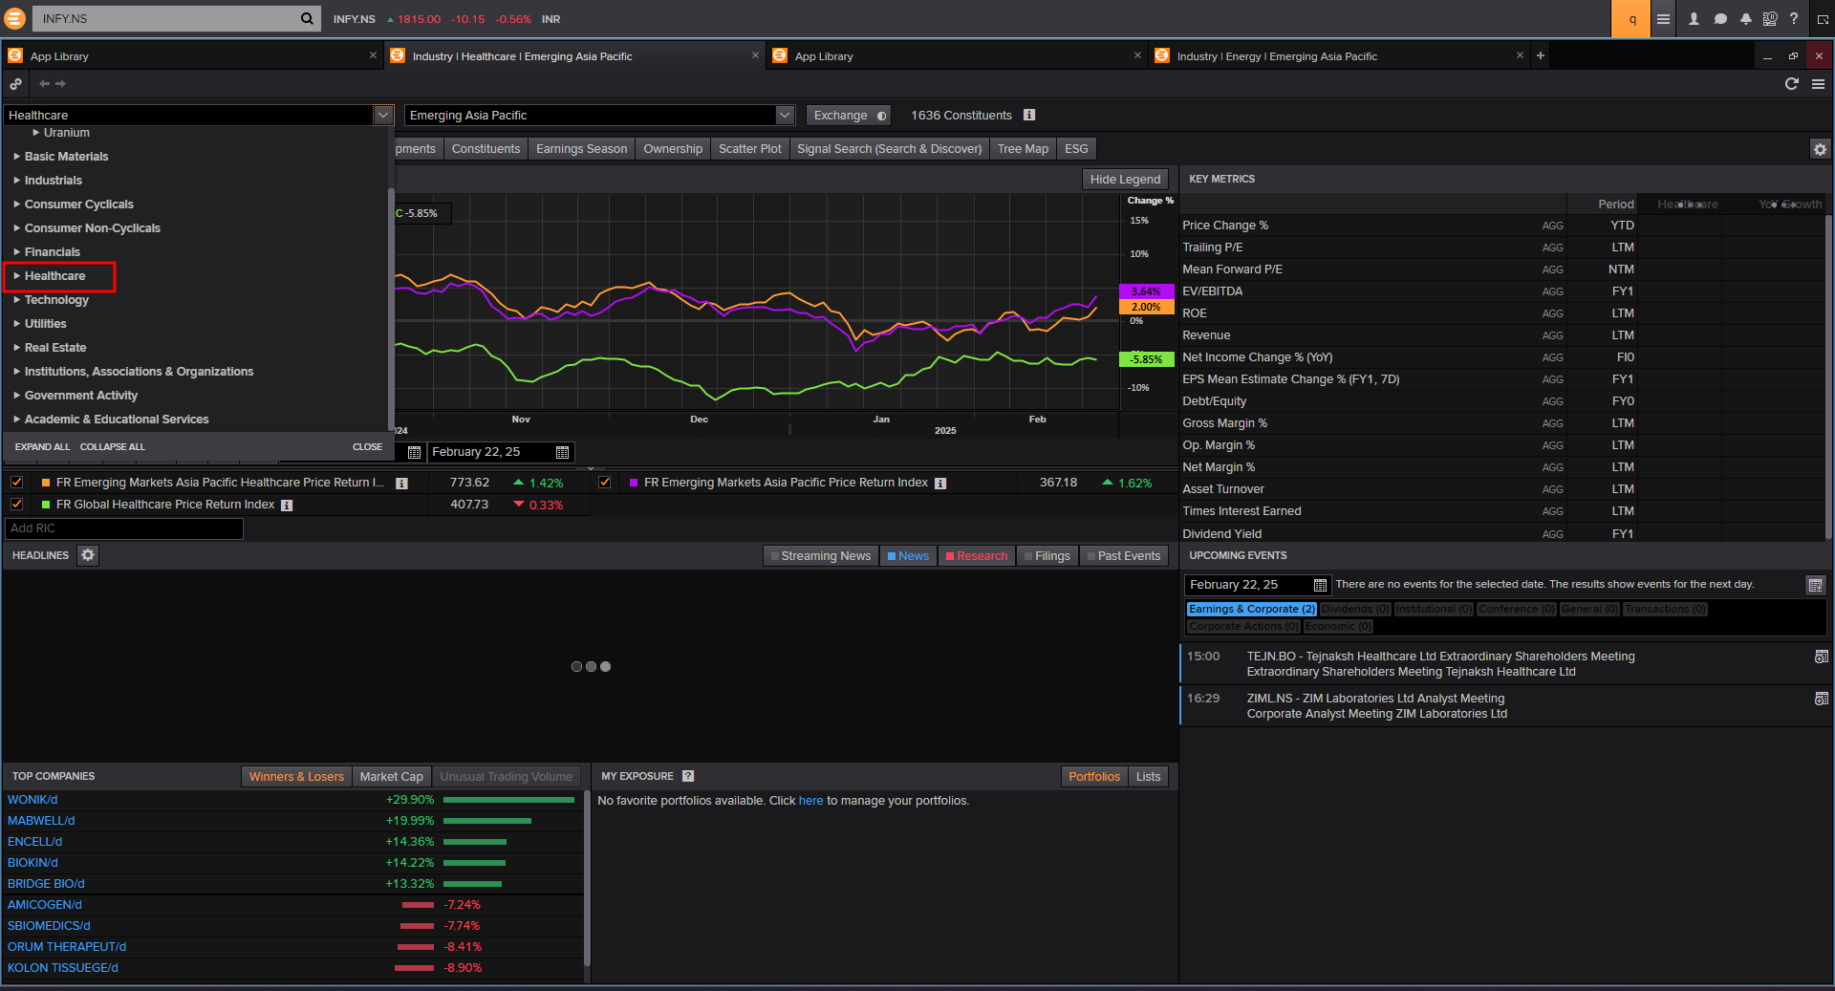Screen dimensions: 1835x991
Task: Open the Emerging Asia Pacific region dropdown
Action: [785, 115]
